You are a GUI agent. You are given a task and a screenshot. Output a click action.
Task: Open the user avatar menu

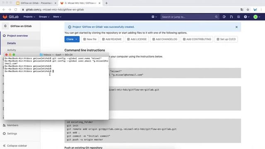click(x=257, y=17)
